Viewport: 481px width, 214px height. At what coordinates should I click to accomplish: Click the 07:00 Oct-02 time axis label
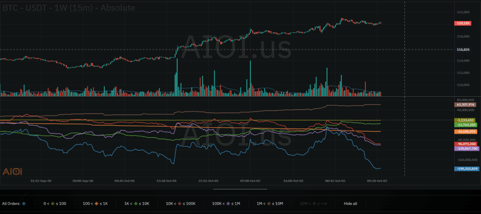click(x=250, y=180)
